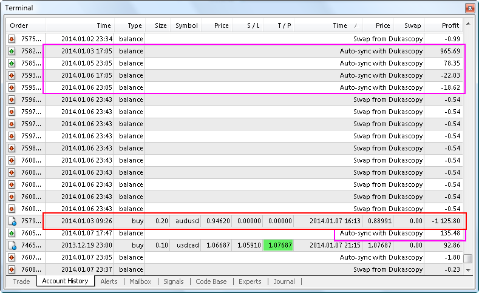Click the time 2014.01.05 23:05

tap(87, 64)
